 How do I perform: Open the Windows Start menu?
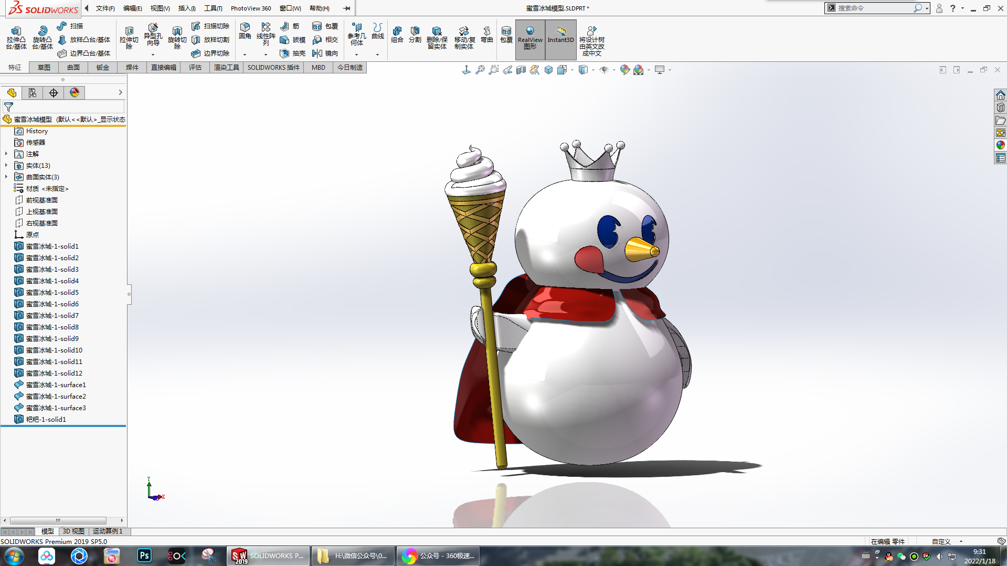click(x=14, y=556)
